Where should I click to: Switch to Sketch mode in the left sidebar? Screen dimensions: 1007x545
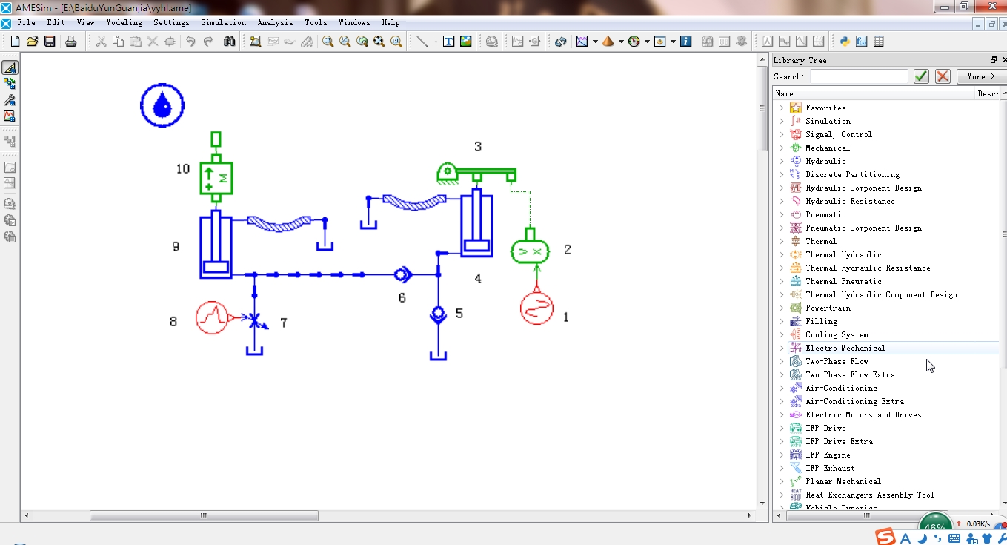[10, 67]
